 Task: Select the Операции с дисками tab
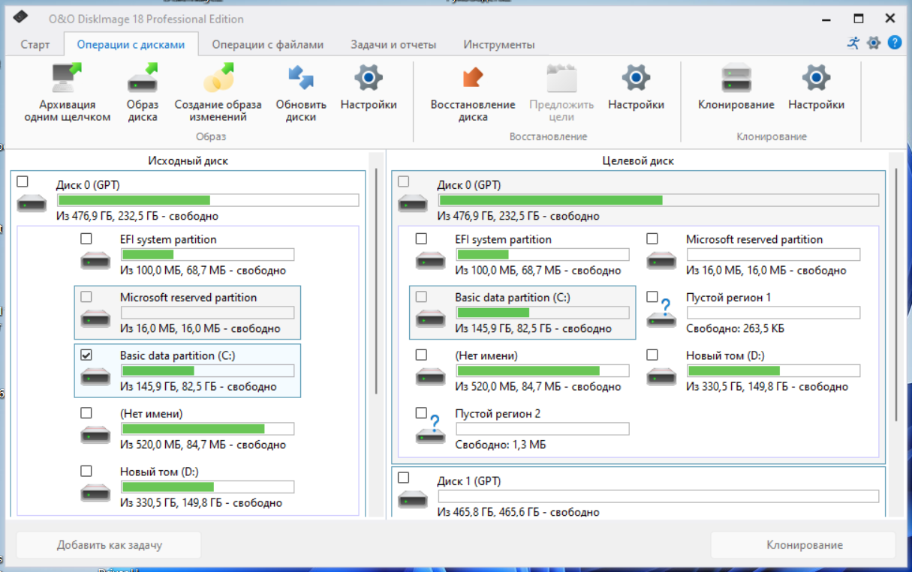[x=131, y=44]
